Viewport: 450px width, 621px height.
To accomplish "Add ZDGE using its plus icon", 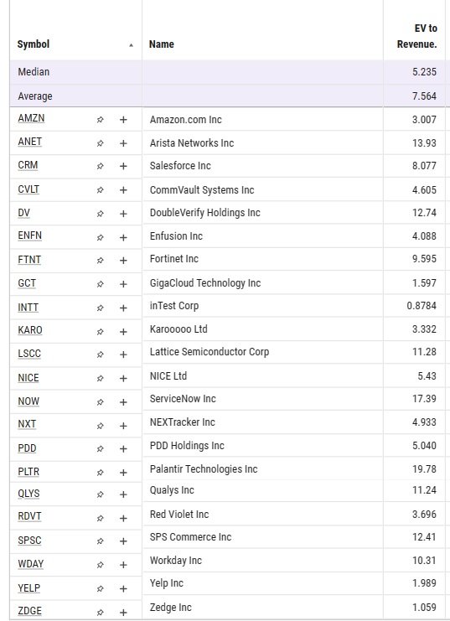I will (123, 613).
